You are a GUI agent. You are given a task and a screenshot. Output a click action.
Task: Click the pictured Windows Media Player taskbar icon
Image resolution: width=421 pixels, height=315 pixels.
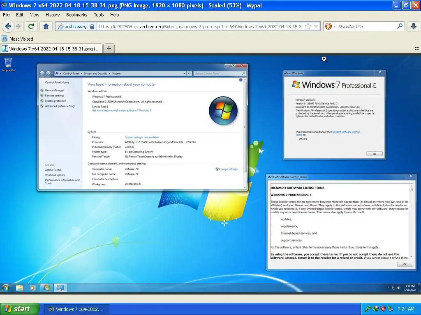(x=32, y=288)
